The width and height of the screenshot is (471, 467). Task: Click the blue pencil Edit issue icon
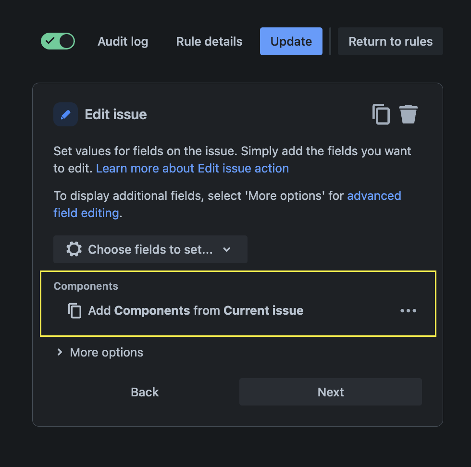(66, 114)
